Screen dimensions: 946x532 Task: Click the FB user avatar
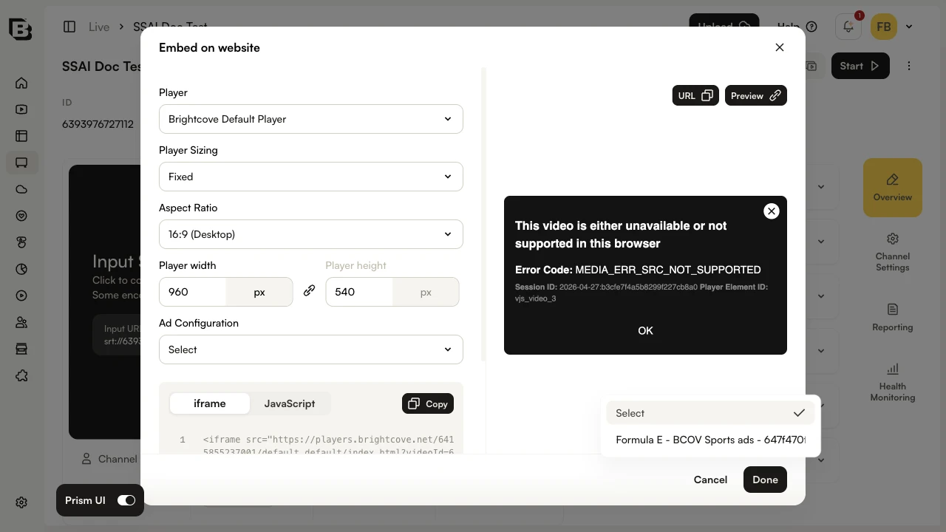[884, 27]
